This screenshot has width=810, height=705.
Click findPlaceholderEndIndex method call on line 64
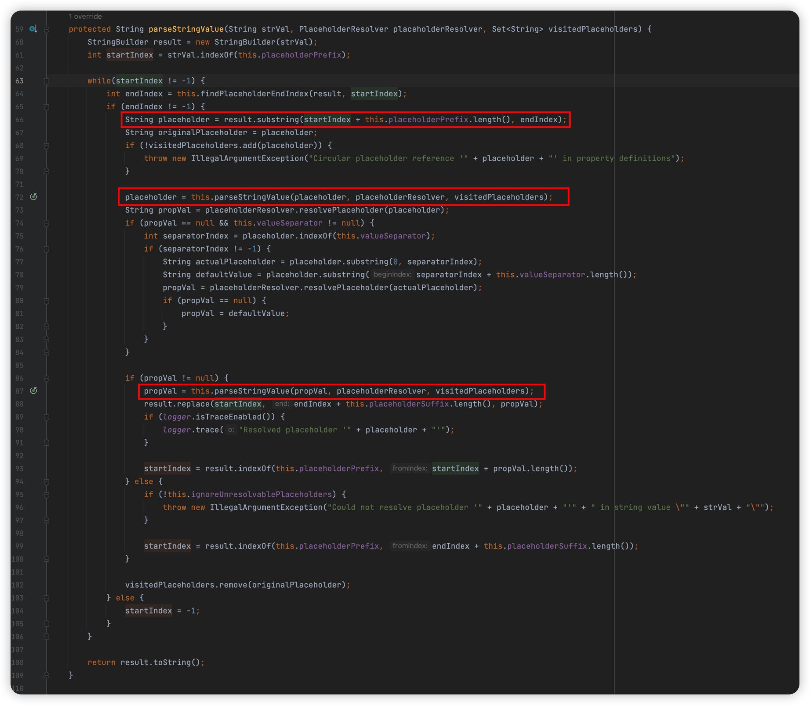(x=254, y=94)
